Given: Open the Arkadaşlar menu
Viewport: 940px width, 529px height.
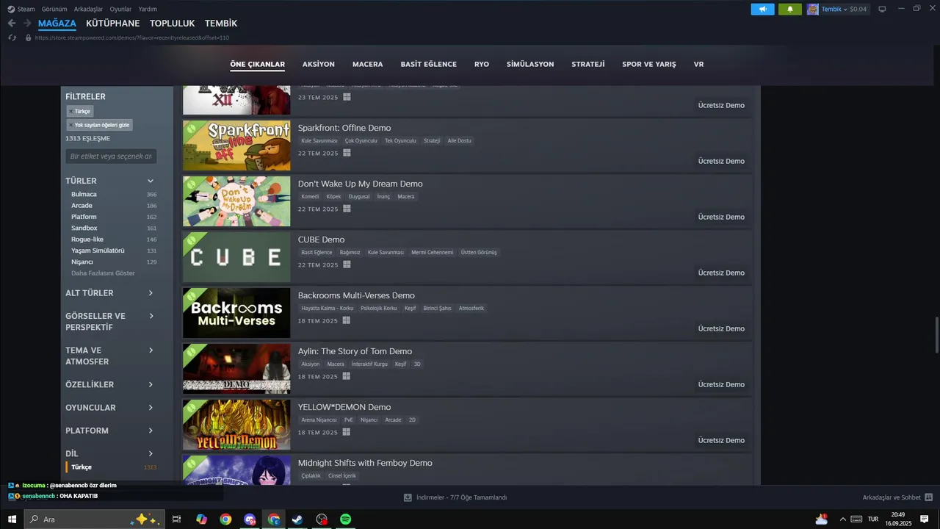Looking at the screenshot, I should coord(88,9).
